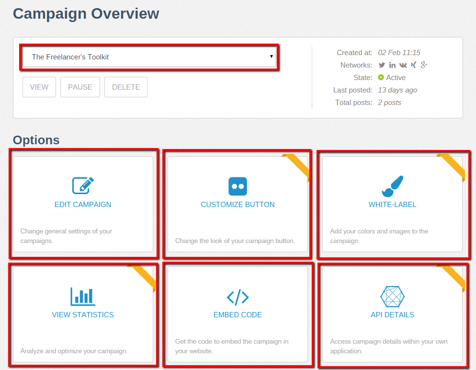Click the LinkedIn network icon
This screenshot has height=370, width=476.
click(x=392, y=65)
